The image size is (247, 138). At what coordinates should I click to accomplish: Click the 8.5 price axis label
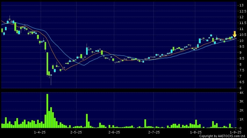click(x=242, y=58)
